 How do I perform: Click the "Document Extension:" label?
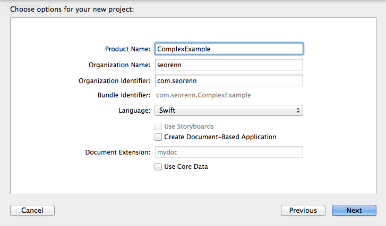pyautogui.click(x=118, y=152)
